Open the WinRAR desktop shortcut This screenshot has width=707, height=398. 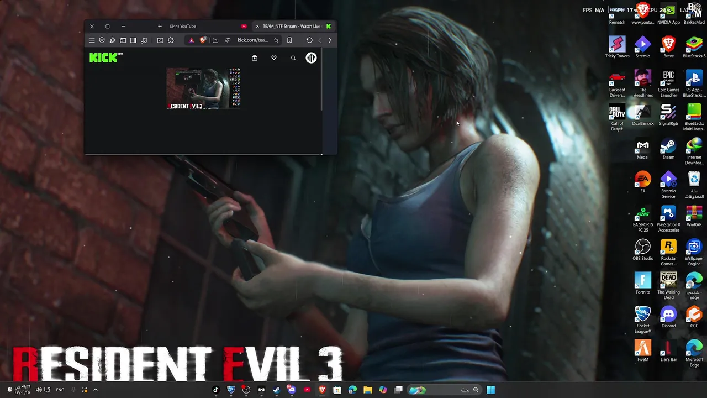tap(694, 217)
